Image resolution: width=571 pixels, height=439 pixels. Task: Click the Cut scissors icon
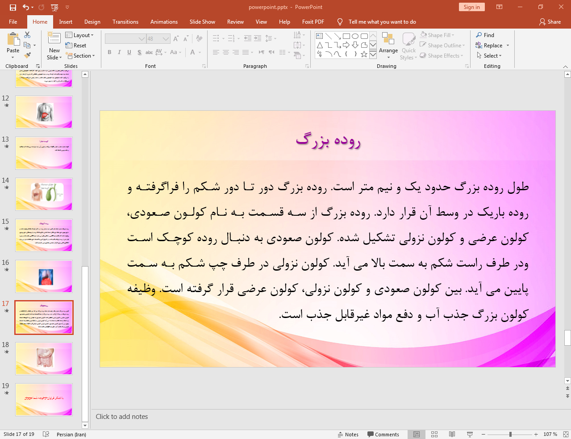point(28,35)
